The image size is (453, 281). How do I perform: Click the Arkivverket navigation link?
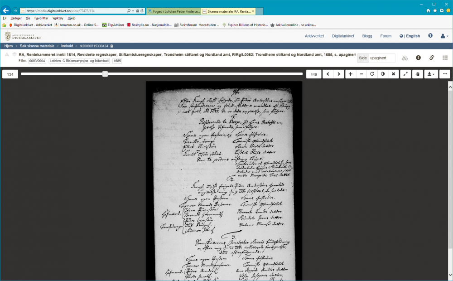coord(314,36)
